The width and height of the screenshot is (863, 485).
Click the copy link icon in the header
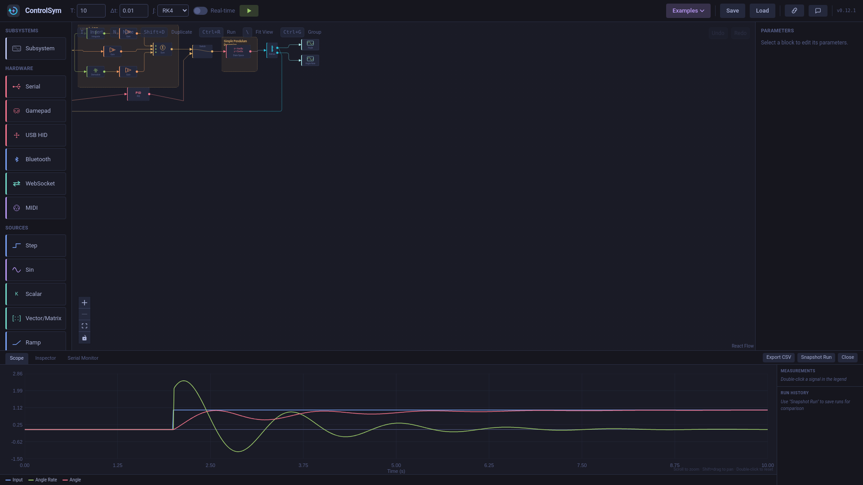click(x=794, y=11)
